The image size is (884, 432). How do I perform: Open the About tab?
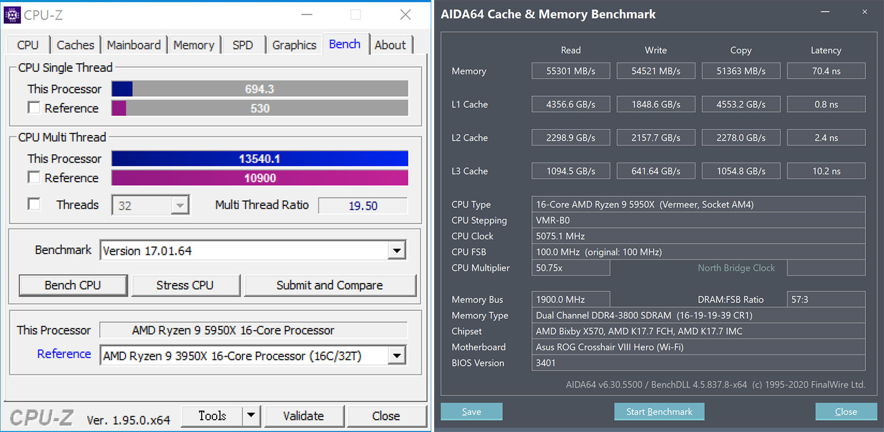(390, 45)
